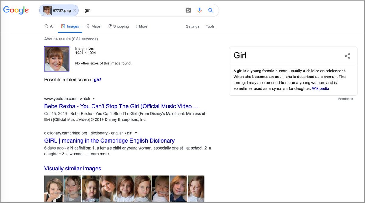Click the www.youtube.com › watch URL text

67,99
